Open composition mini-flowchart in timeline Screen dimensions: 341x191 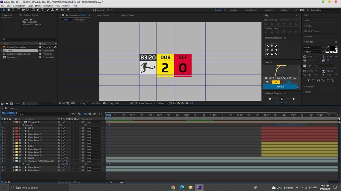click(x=73, y=114)
